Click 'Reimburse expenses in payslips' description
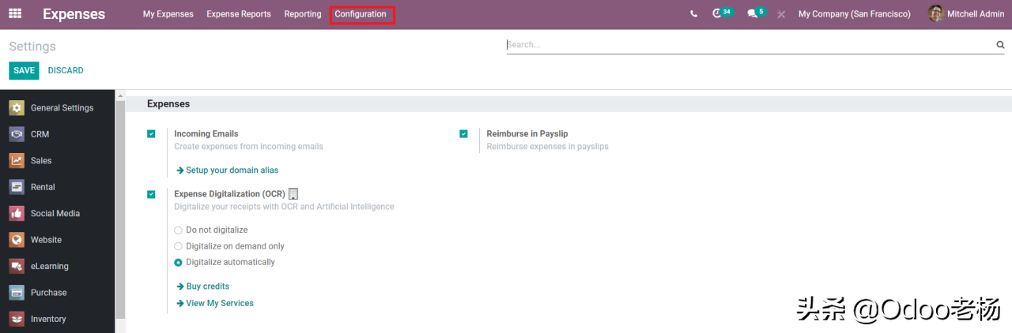Viewport: 1012px width, 333px height. tap(547, 147)
